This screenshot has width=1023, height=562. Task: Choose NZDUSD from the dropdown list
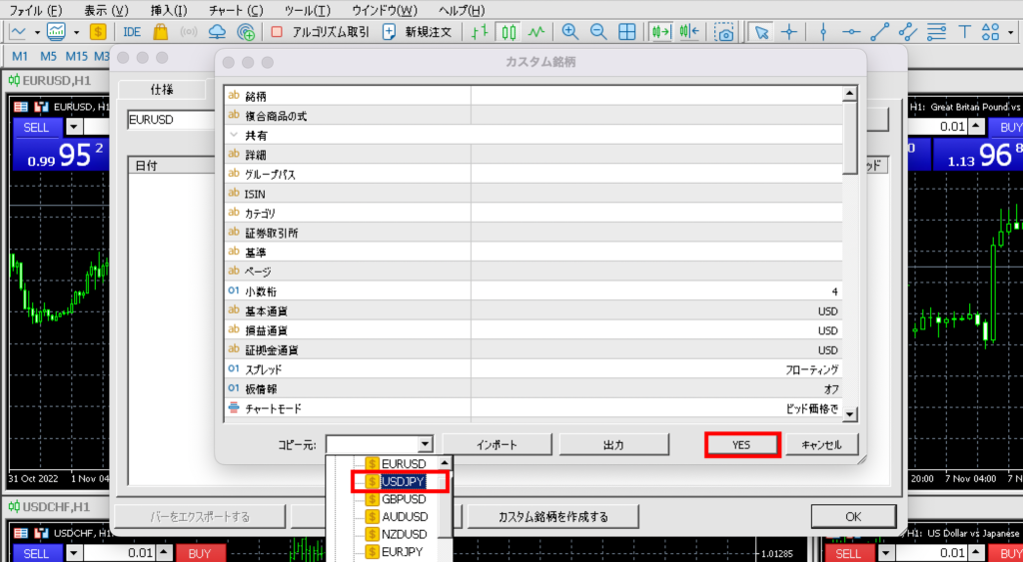click(x=405, y=535)
